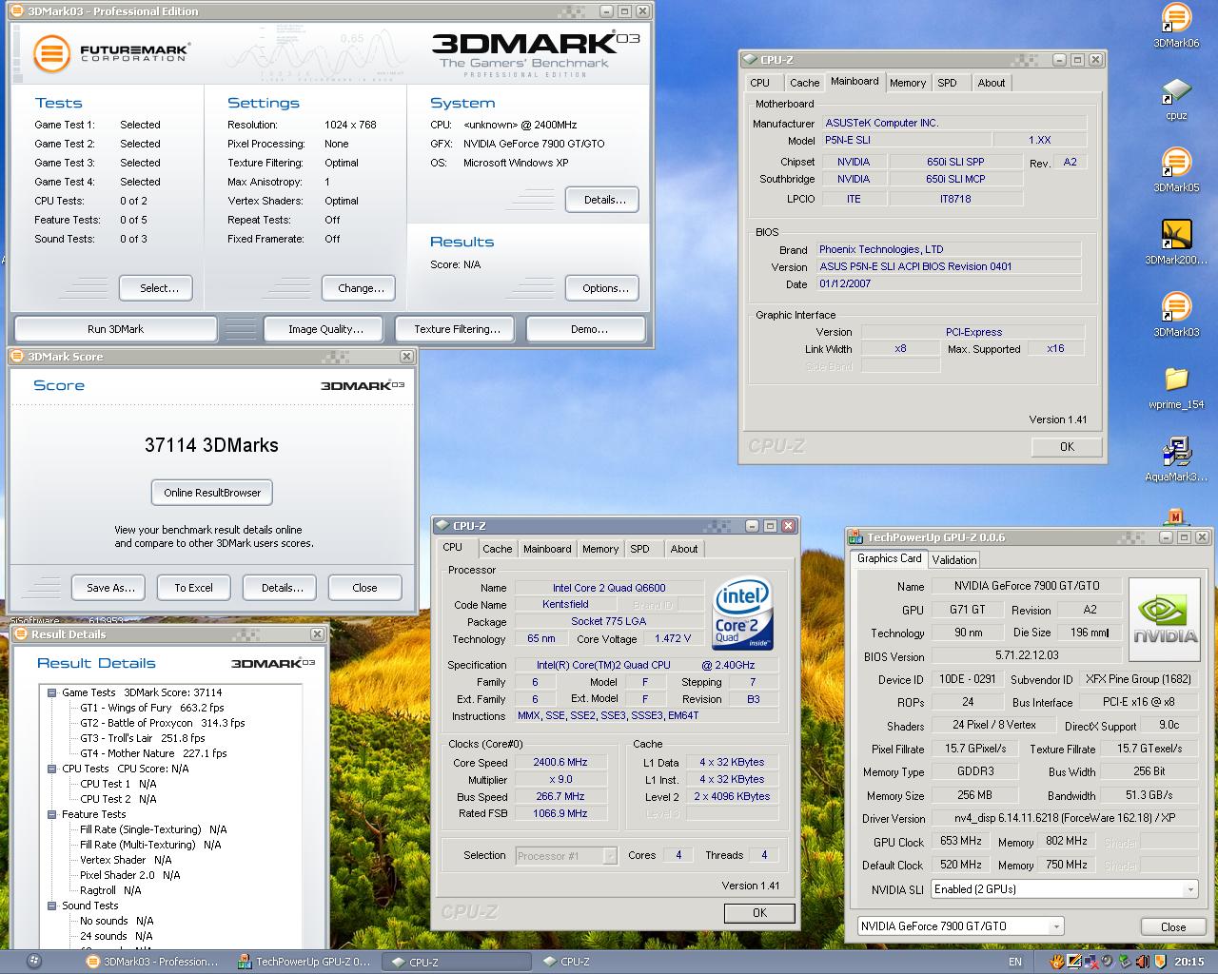Switch to TechPowerUp GPU-Z taskbar button
The height and width of the screenshot is (974, 1218).
tap(304, 962)
